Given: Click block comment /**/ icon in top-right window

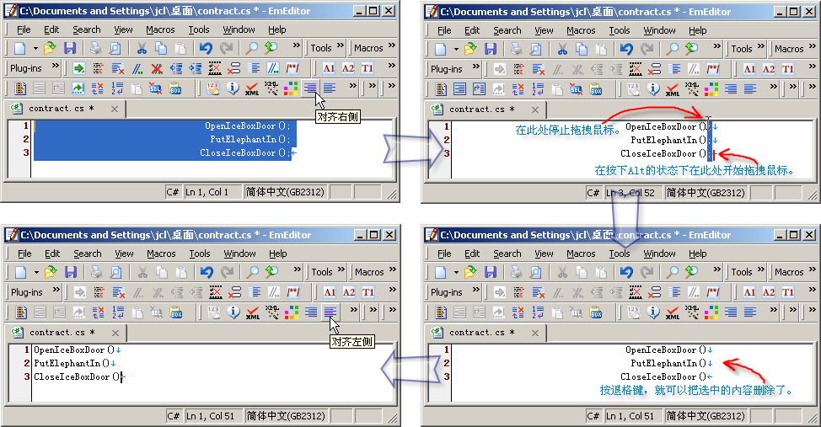Looking at the screenshot, I should [712, 69].
